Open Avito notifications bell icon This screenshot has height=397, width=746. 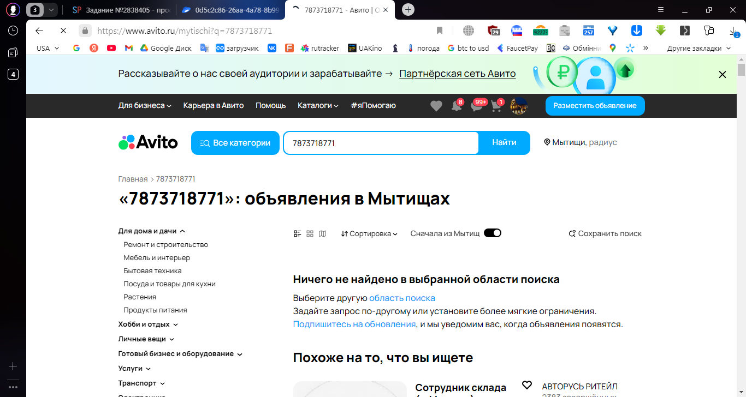tap(457, 106)
